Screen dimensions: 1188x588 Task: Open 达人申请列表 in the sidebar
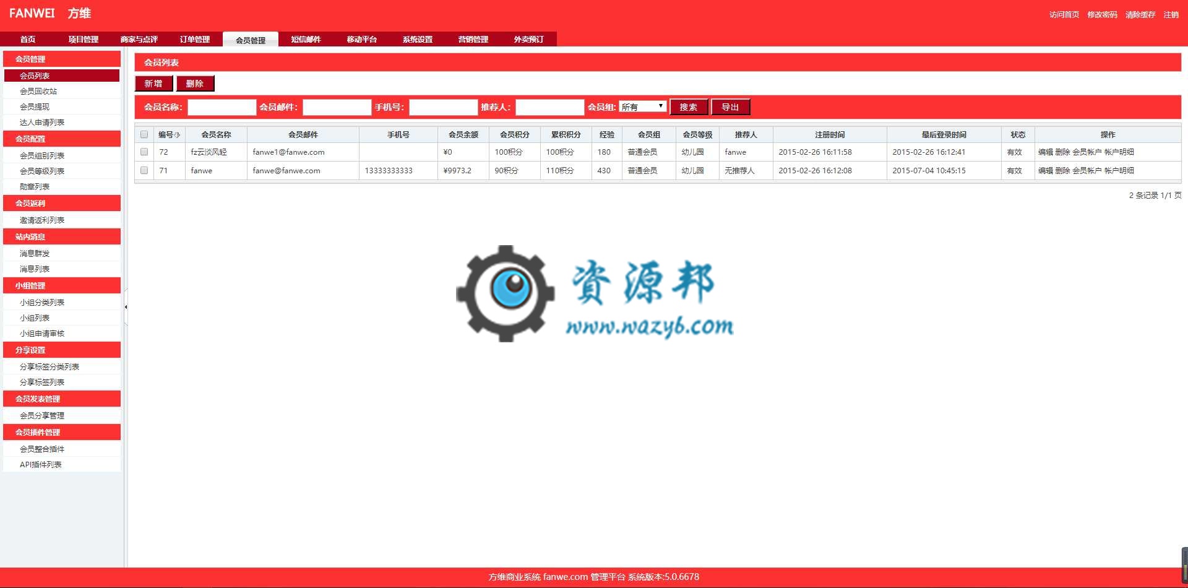point(62,122)
